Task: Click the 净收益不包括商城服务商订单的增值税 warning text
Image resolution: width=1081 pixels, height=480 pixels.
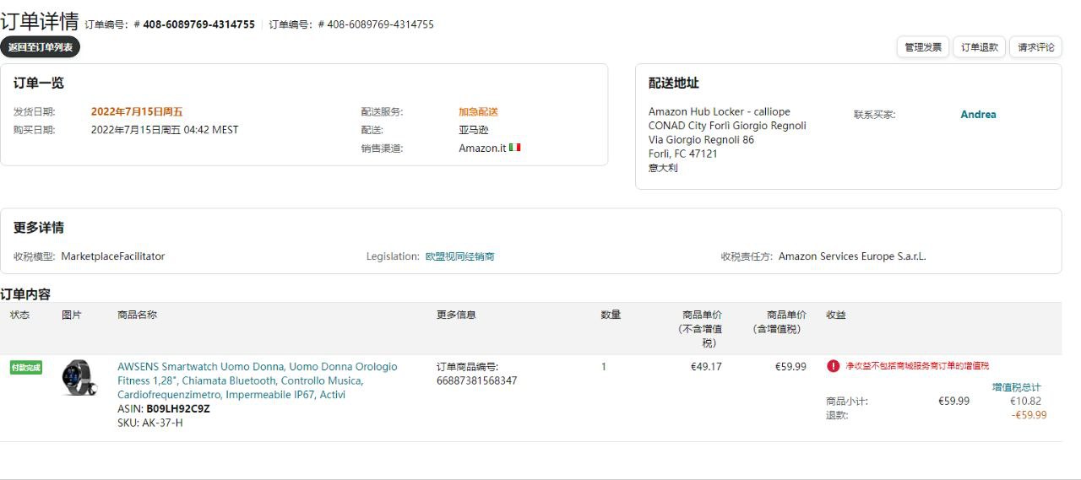Action: tap(917, 366)
